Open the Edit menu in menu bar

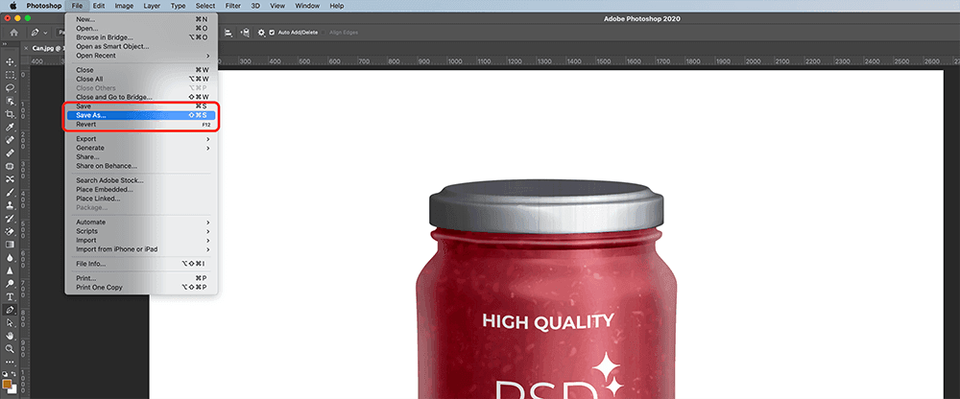coord(99,6)
